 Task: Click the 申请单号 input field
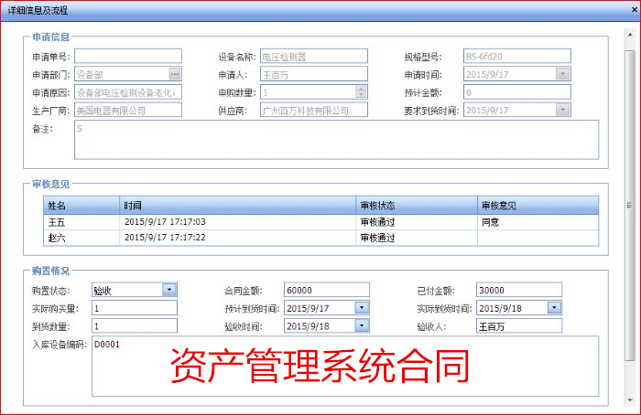pyautogui.click(x=128, y=57)
